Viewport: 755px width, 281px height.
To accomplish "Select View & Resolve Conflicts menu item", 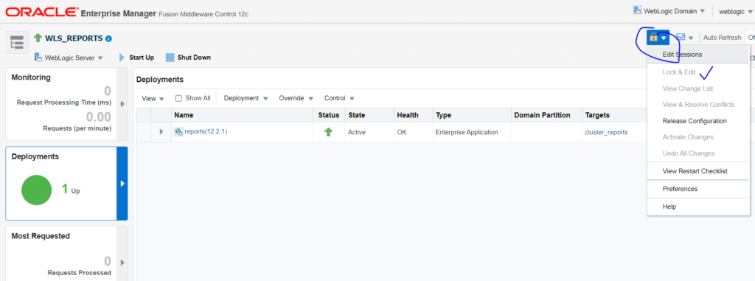I will [698, 105].
